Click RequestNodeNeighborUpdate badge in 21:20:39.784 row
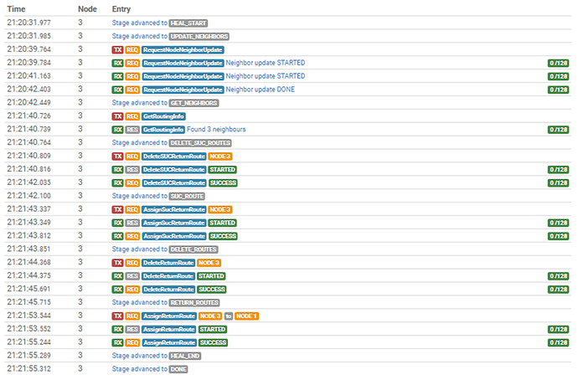Screen dimensions: 578x380 pyautogui.click(x=183, y=63)
